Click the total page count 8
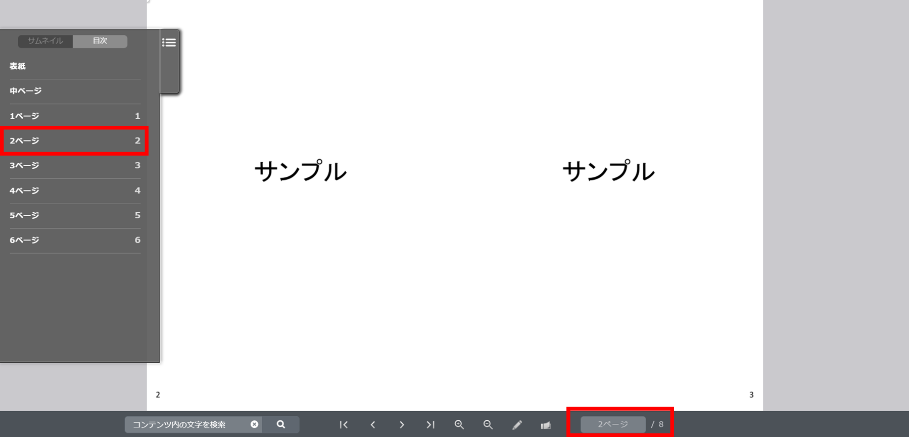This screenshot has height=437, width=909. click(x=661, y=424)
